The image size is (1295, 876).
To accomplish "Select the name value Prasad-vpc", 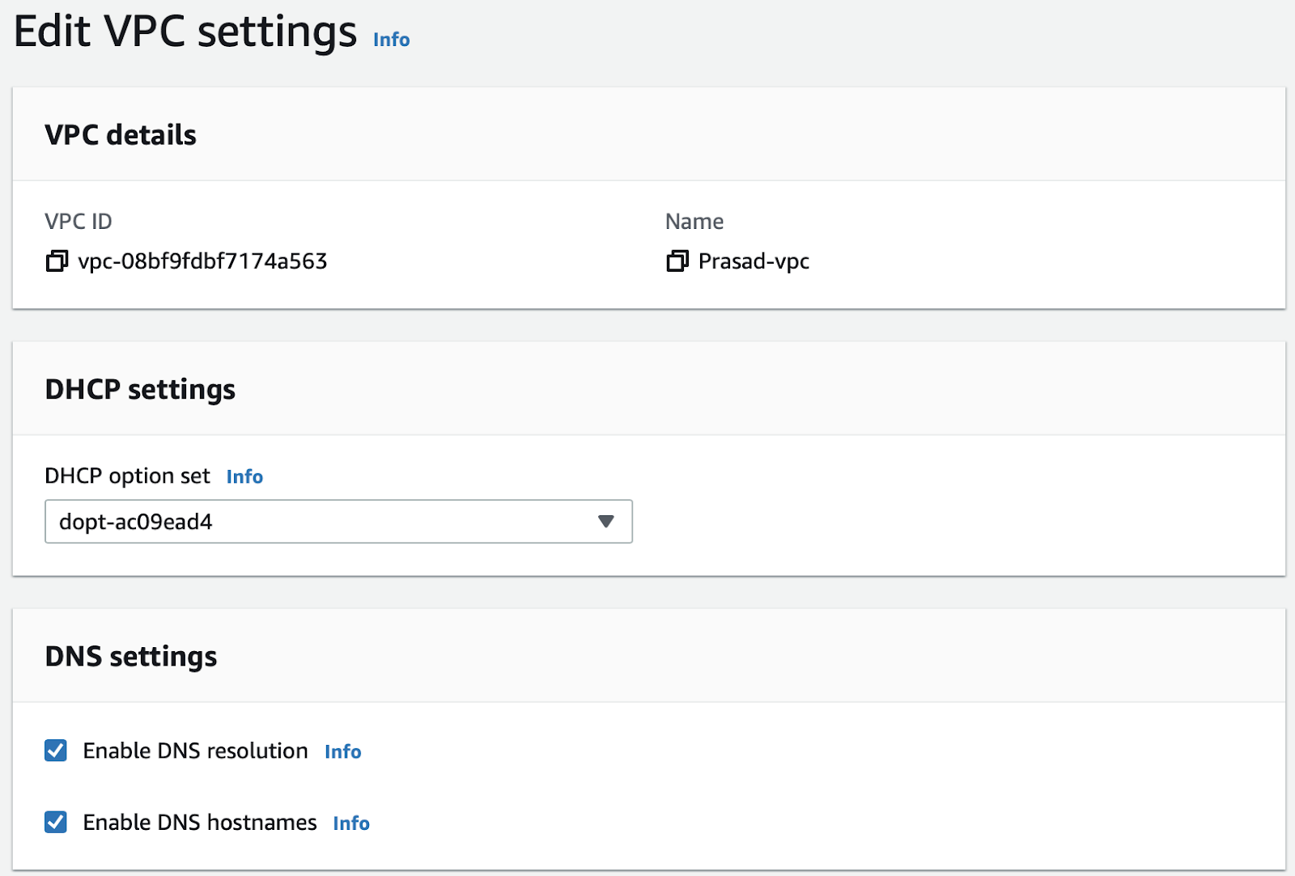I will 754,261.
